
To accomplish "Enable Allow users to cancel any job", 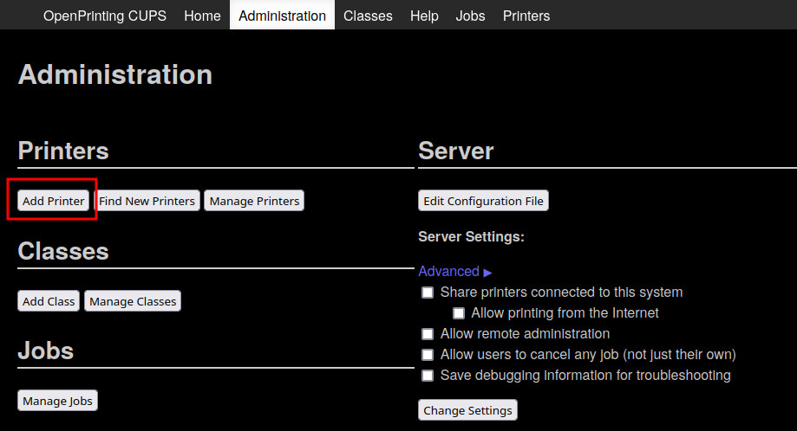I will (428, 355).
